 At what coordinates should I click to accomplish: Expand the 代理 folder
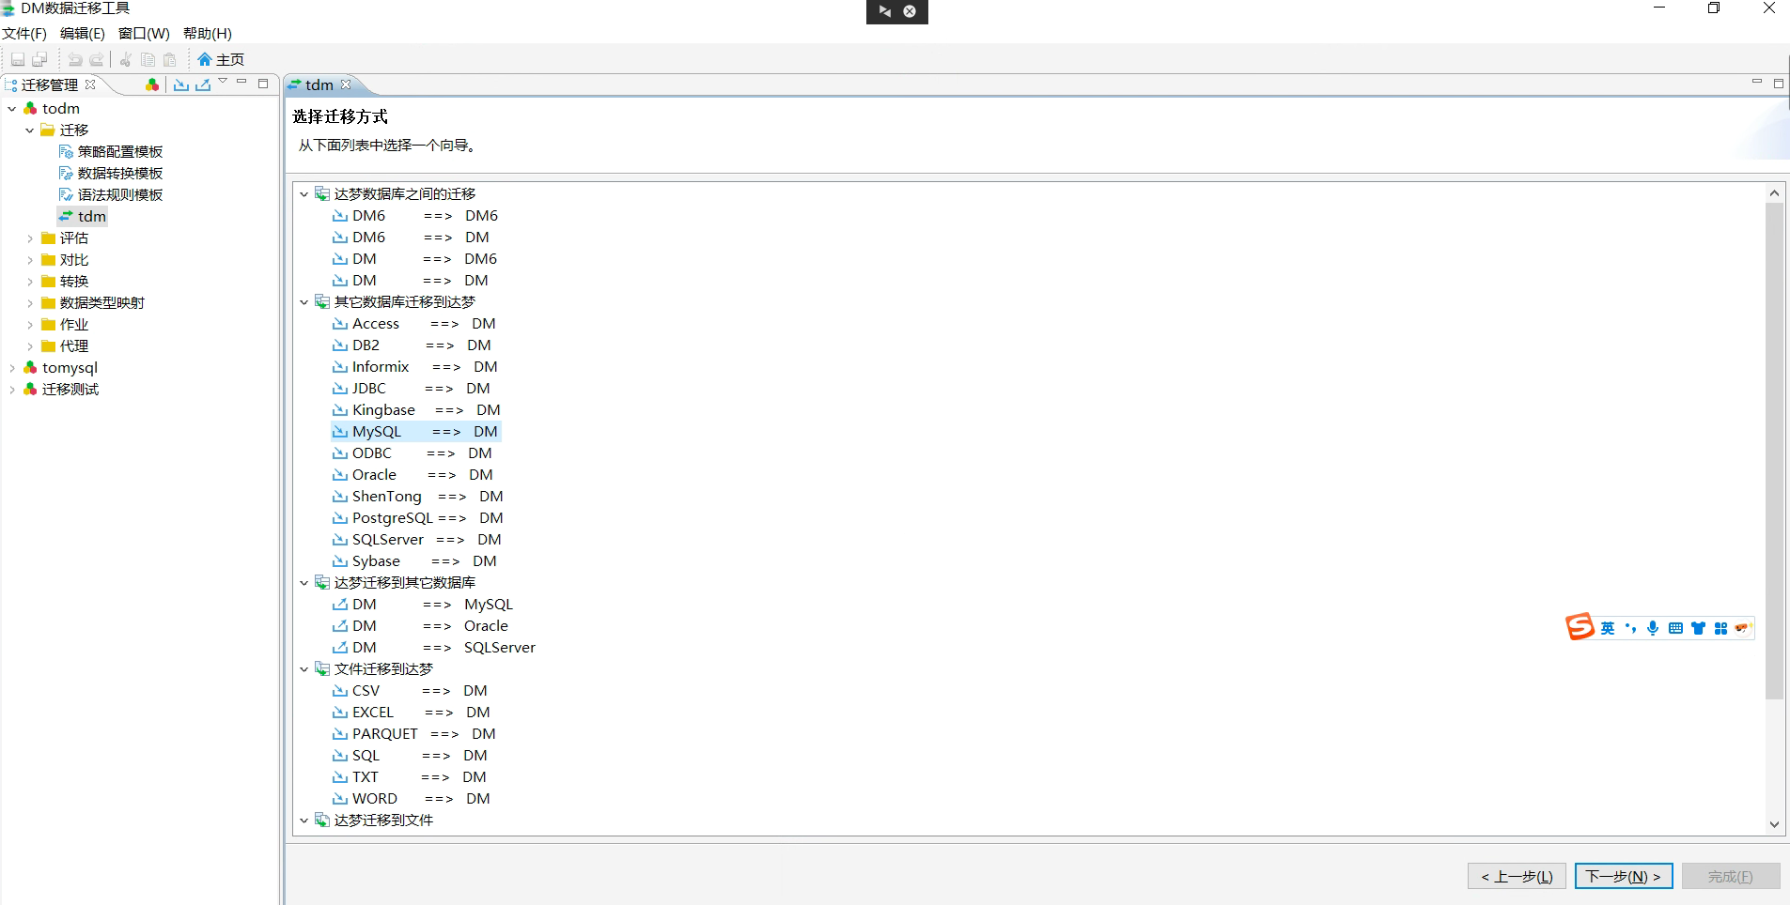[x=29, y=346]
